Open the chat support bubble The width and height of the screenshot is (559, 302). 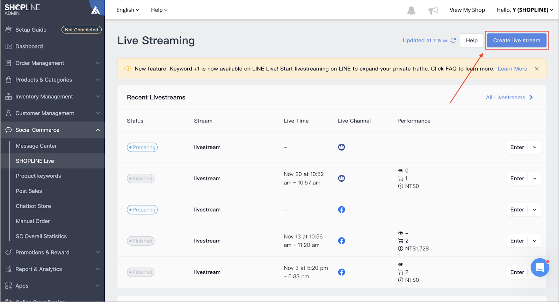(540, 267)
